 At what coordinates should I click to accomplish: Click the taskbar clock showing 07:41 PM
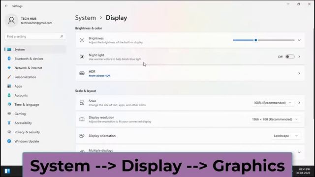point(303,171)
